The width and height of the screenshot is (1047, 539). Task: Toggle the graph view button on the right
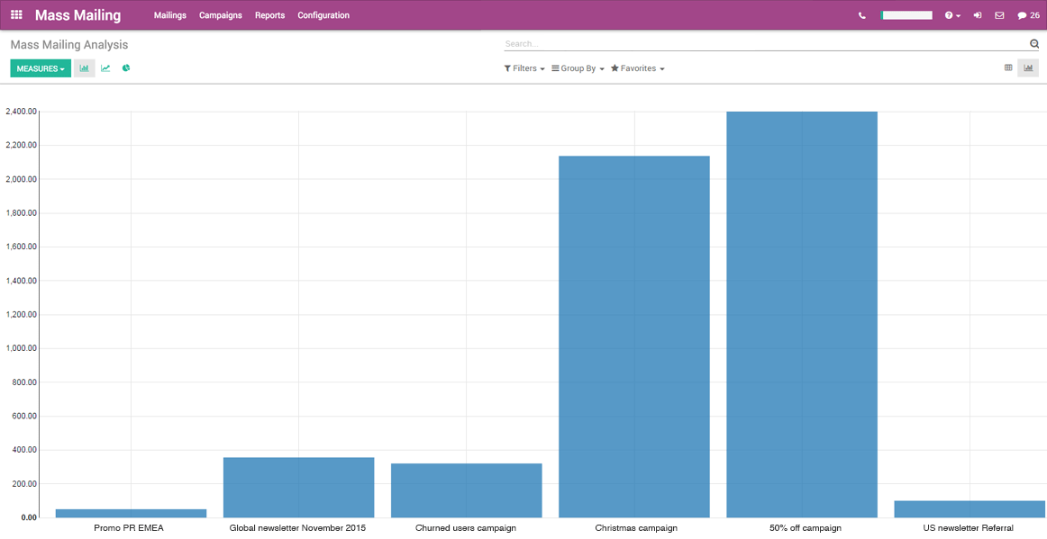[1028, 67]
